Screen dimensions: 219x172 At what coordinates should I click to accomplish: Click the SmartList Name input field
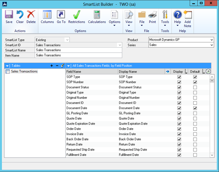click(78, 50)
